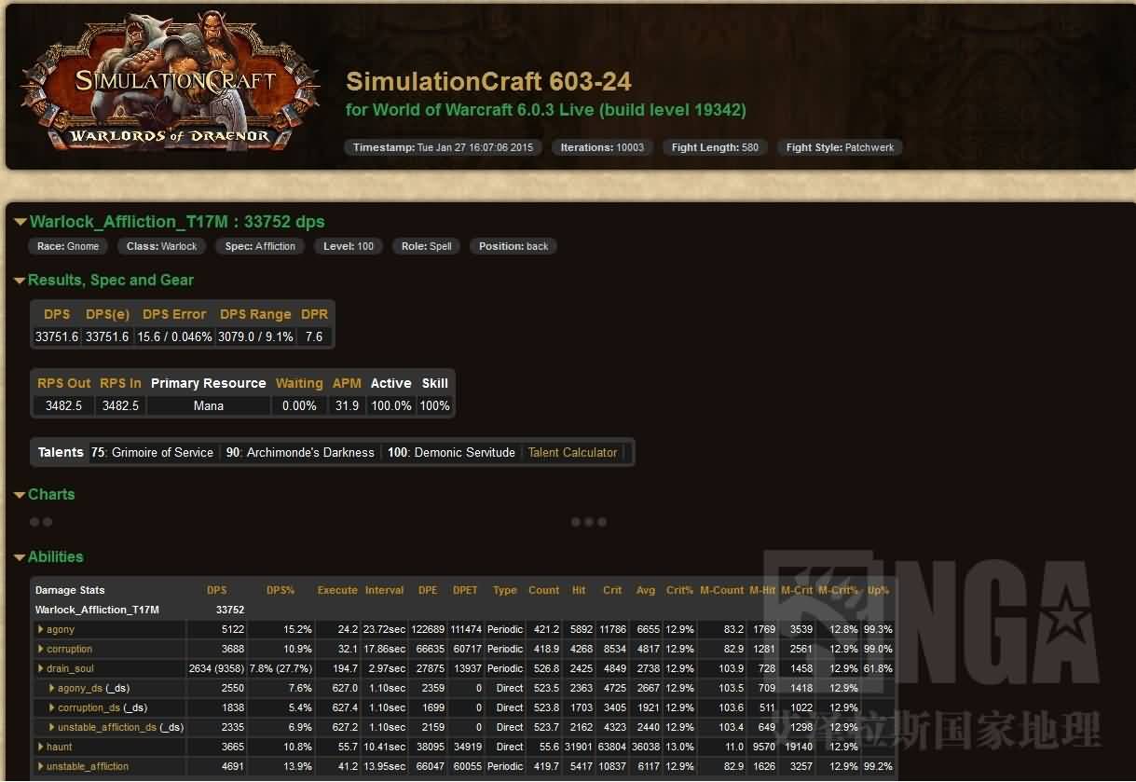This screenshot has height=782, width=1136.
Task: Click the Mana primary resource cell
Action: tap(209, 406)
